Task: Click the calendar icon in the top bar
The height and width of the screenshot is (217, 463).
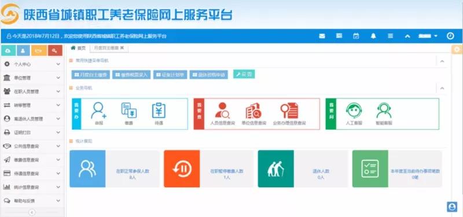Action: [356, 36]
